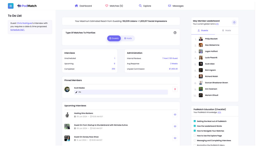Open Chris Rodriguez profile link
260x147 pixels.
(25, 23)
